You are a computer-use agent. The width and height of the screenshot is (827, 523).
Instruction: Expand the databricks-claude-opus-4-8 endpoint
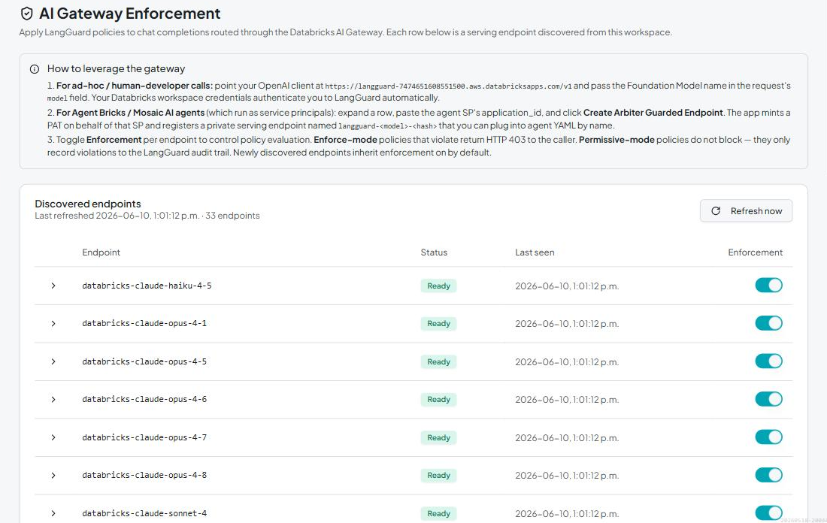[x=53, y=476]
